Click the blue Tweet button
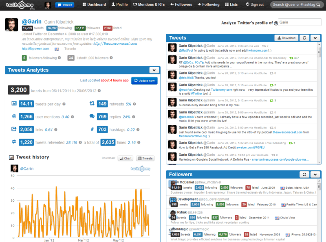This screenshot has height=242, width=326. [x=65, y=5]
